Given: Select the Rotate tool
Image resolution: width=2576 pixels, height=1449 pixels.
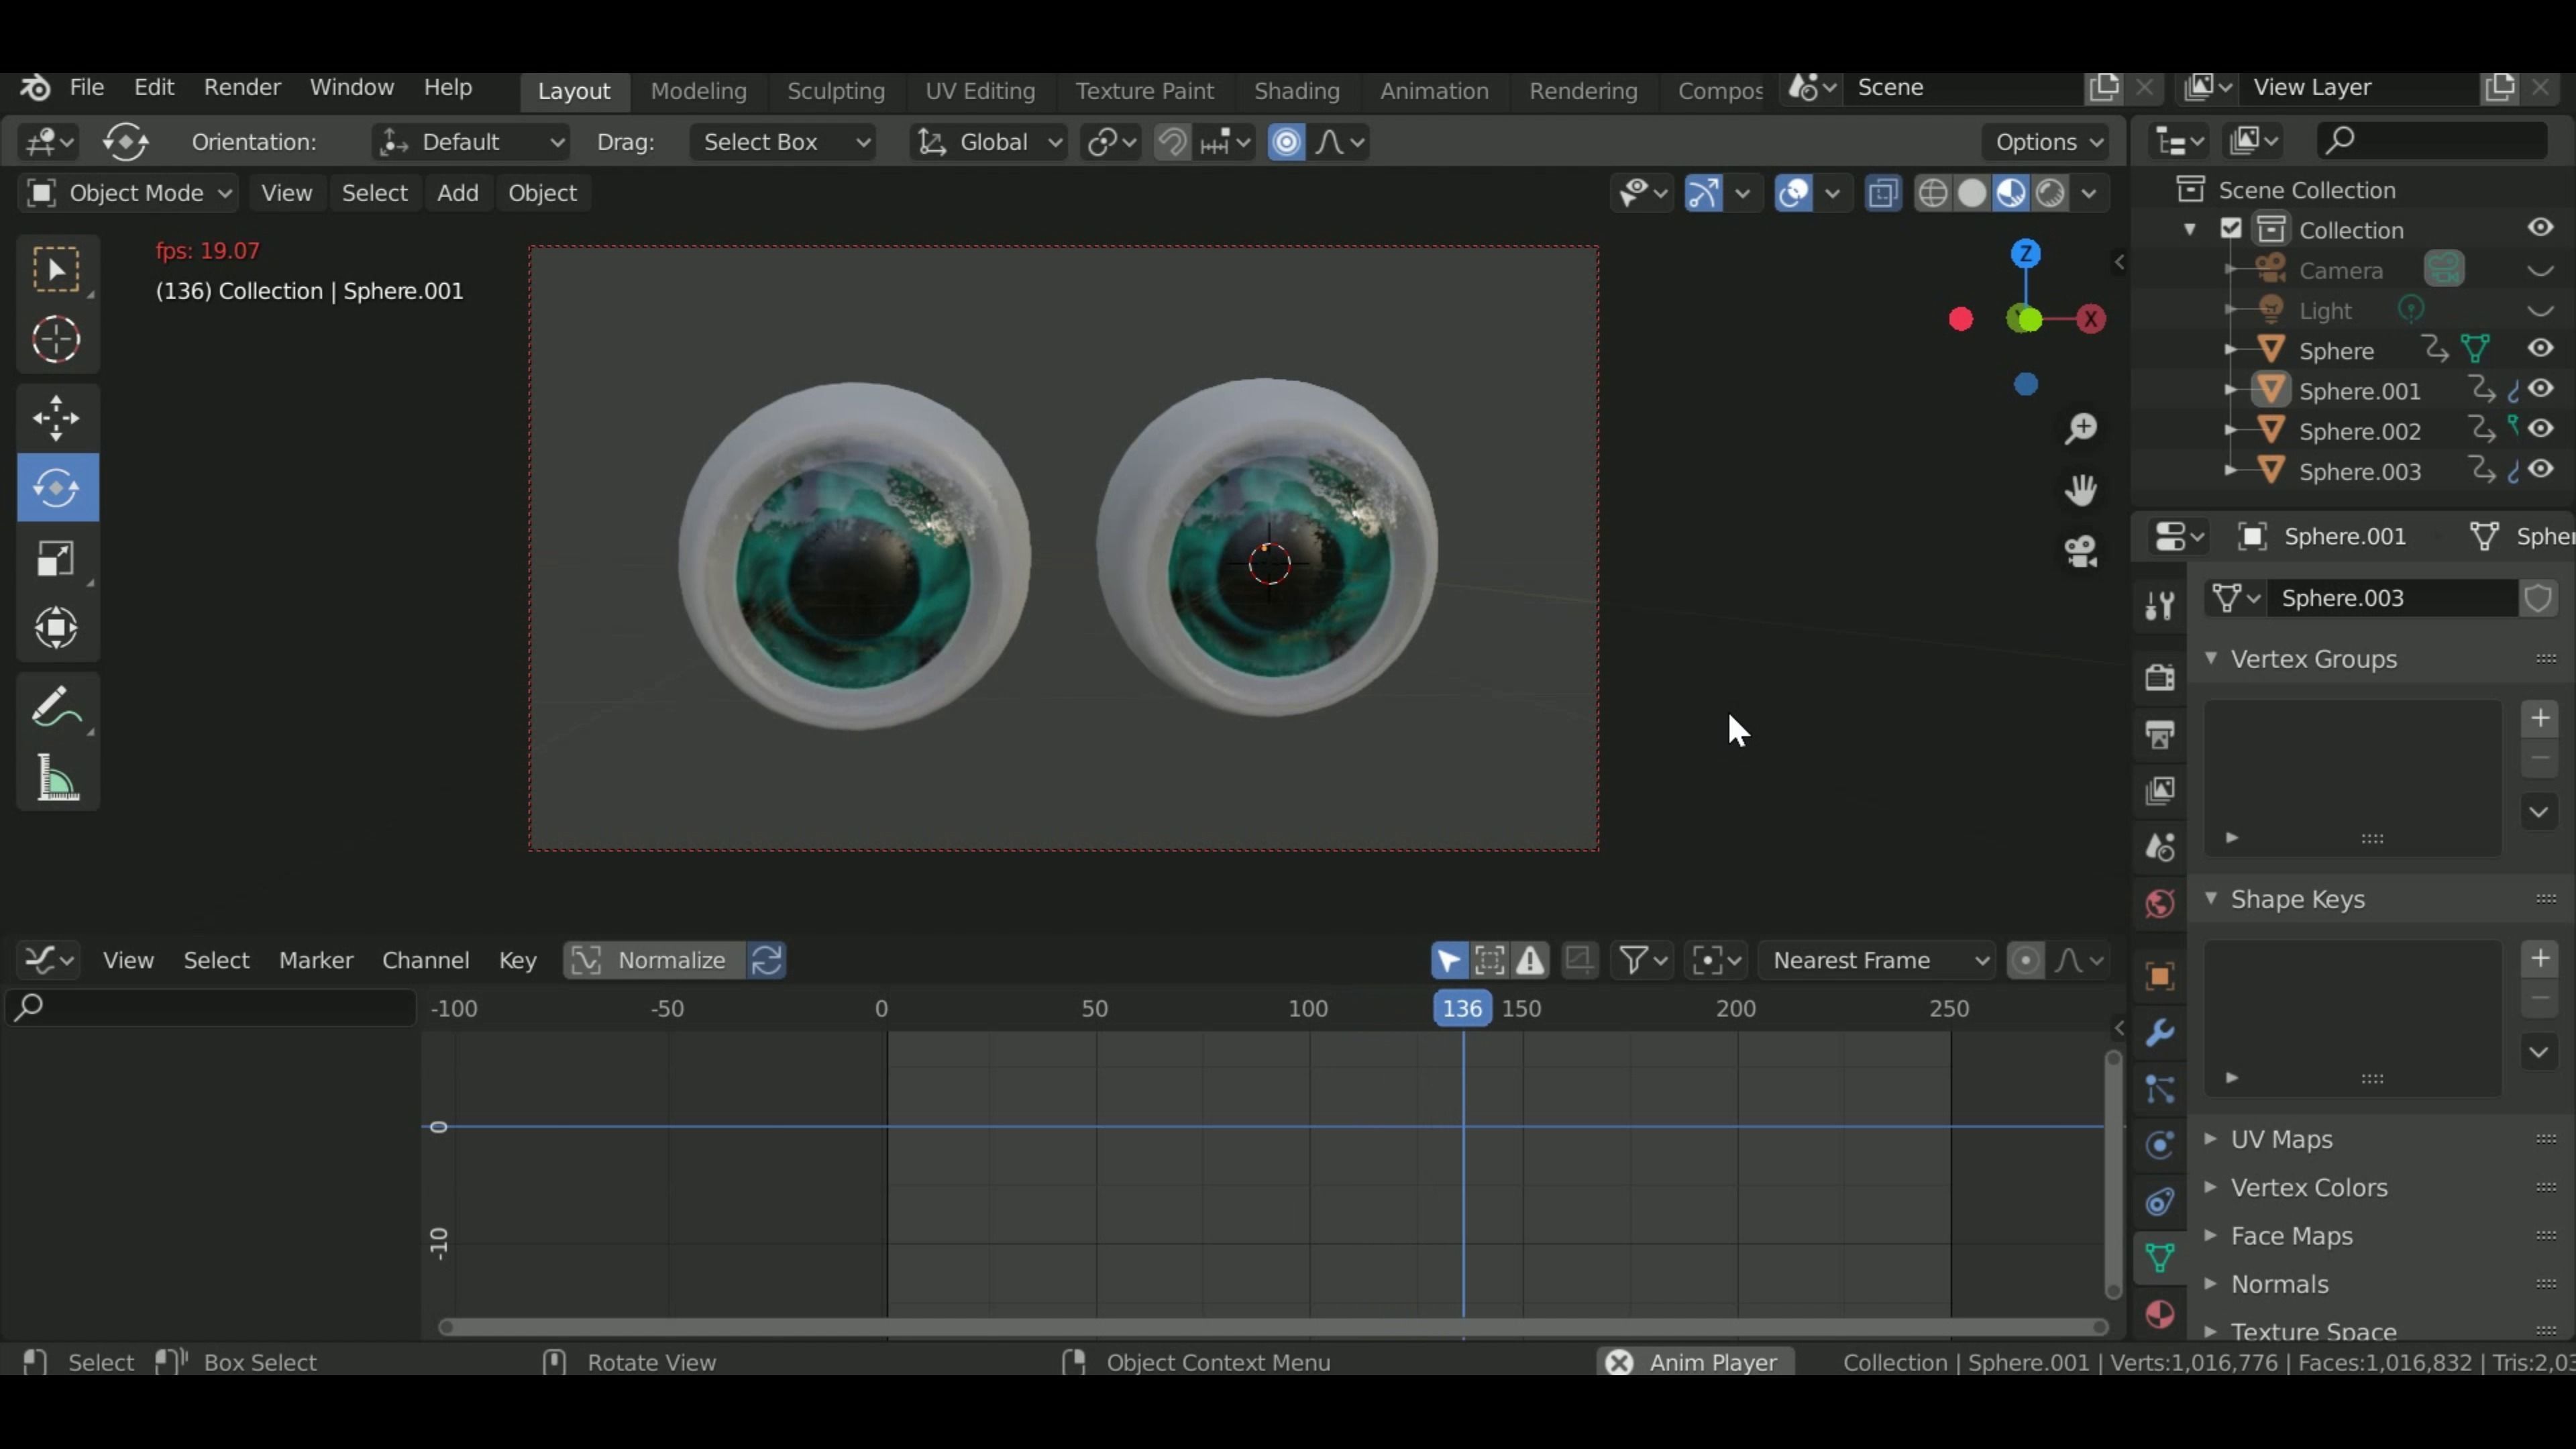Looking at the screenshot, I should [57, 488].
